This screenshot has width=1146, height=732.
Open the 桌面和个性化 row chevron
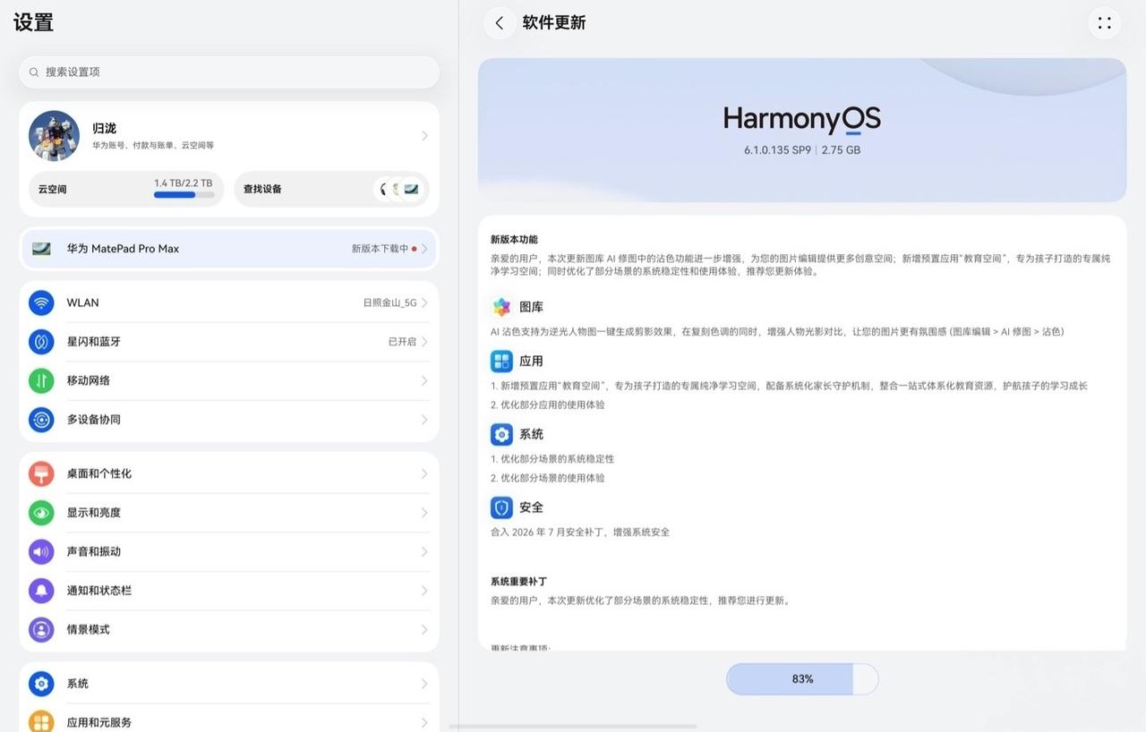424,473
